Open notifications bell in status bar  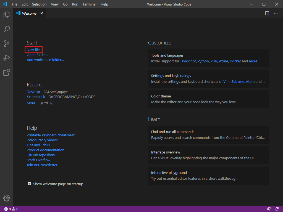coord(277,209)
